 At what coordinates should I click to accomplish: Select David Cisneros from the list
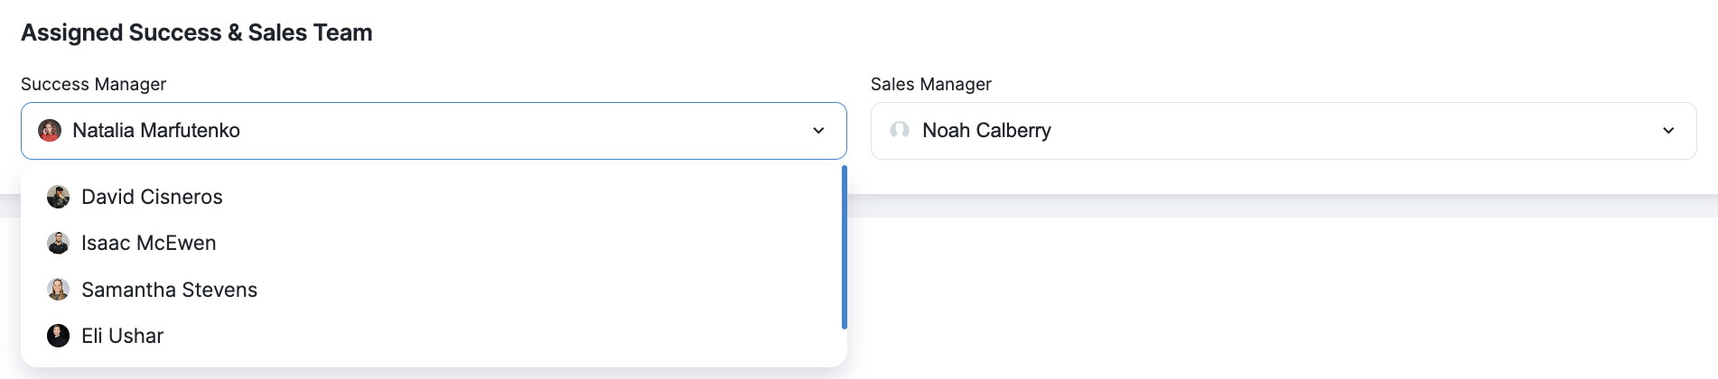(152, 197)
